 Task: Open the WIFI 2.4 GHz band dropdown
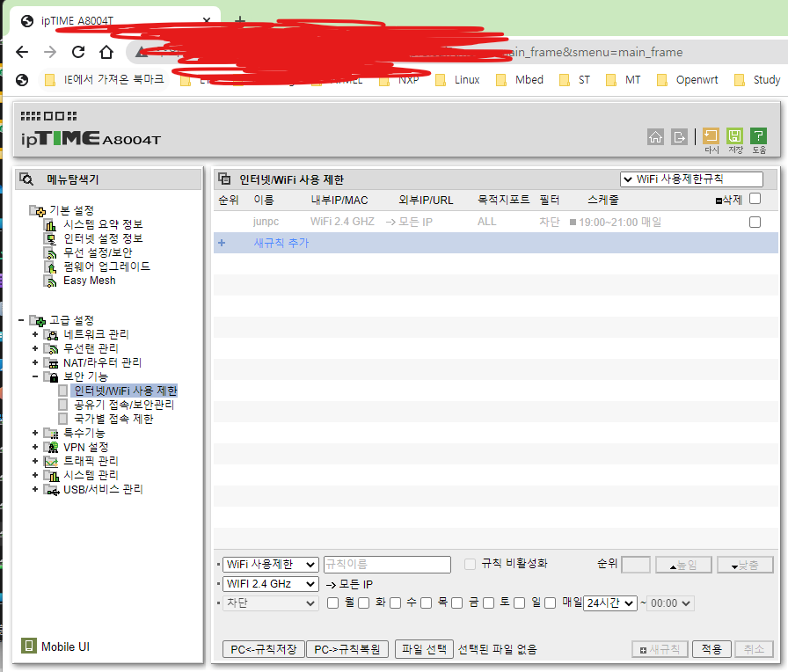(x=270, y=583)
